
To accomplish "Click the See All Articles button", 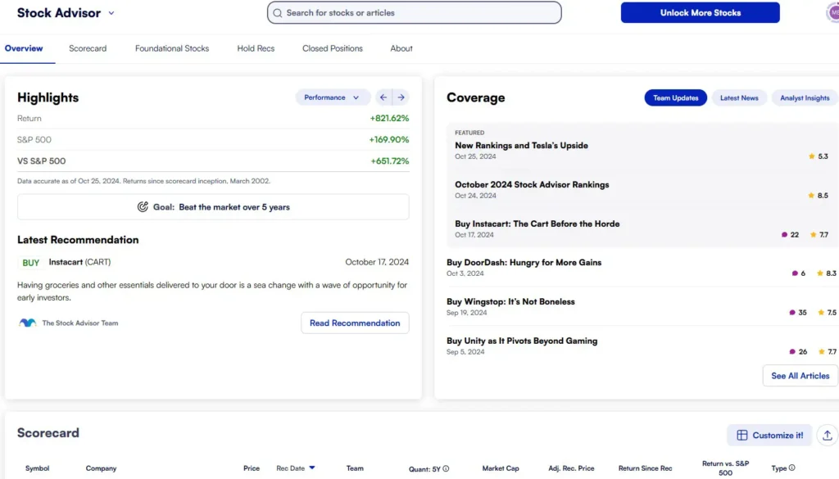I will click(800, 376).
